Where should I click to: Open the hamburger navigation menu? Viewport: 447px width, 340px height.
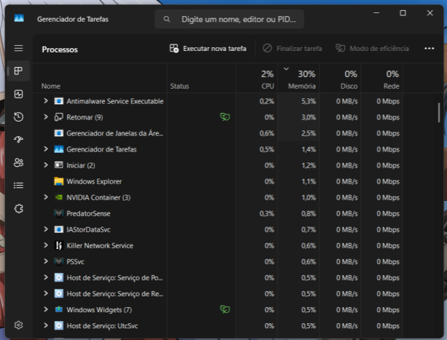coord(18,48)
